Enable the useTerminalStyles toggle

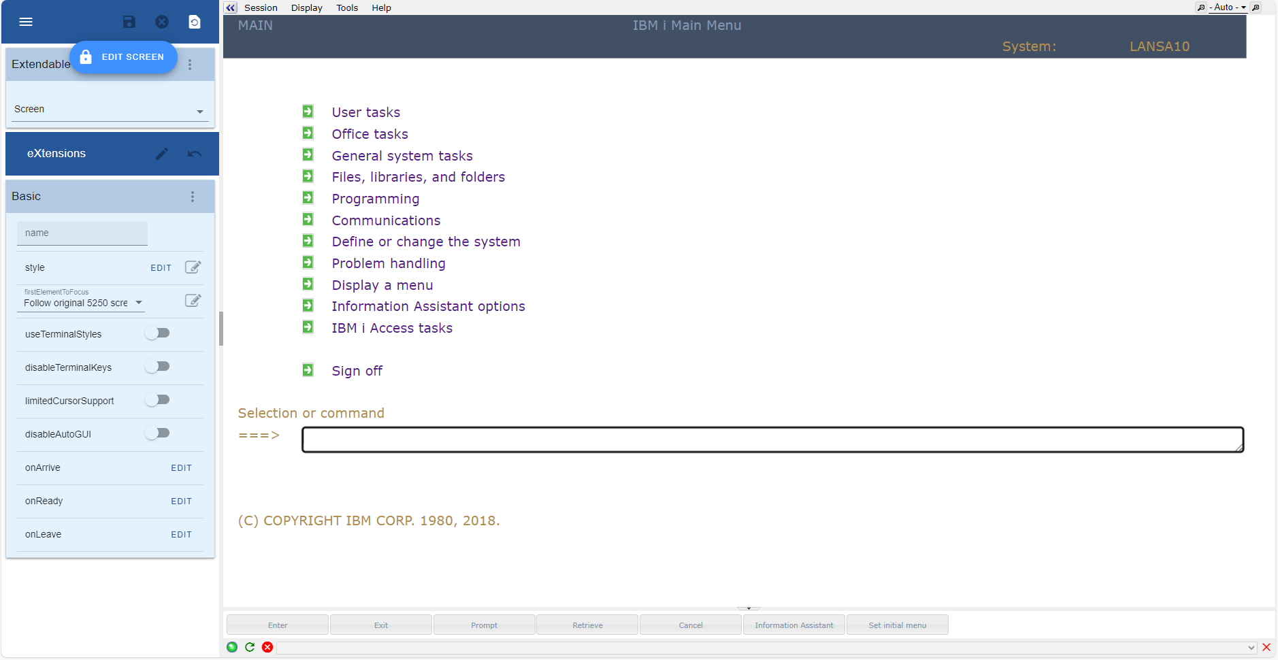point(157,333)
